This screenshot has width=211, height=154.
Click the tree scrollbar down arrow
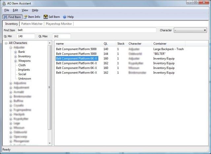tap(49, 143)
